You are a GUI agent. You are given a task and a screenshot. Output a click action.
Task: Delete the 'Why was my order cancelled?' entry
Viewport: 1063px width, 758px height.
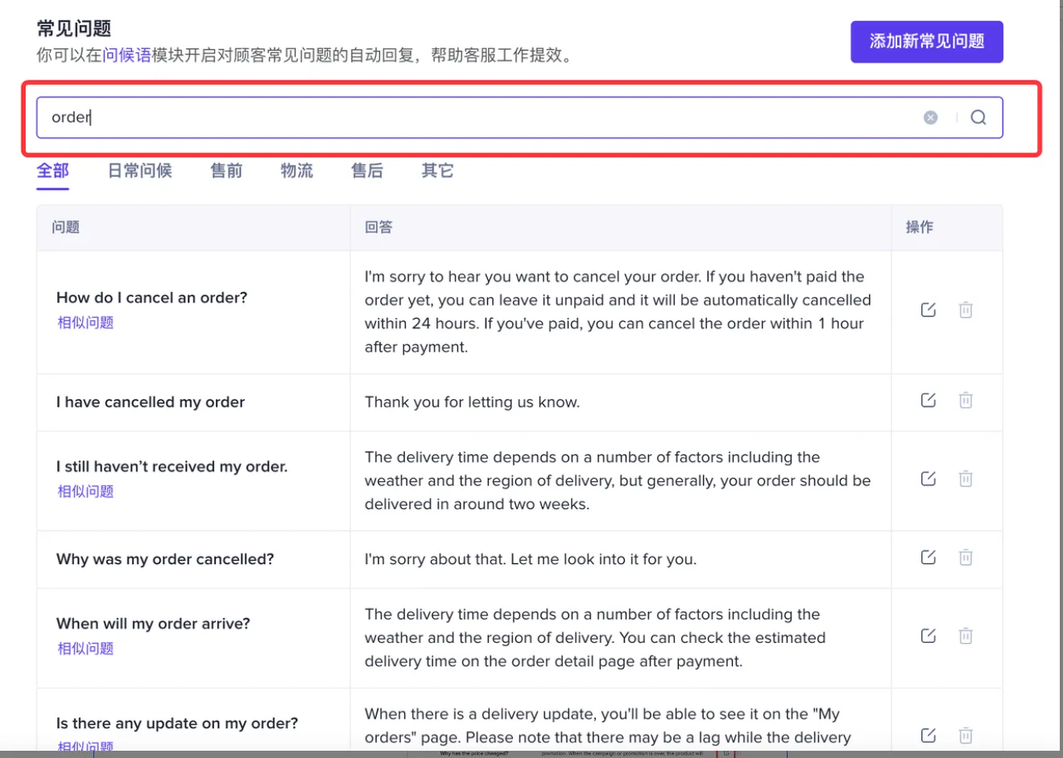966,557
